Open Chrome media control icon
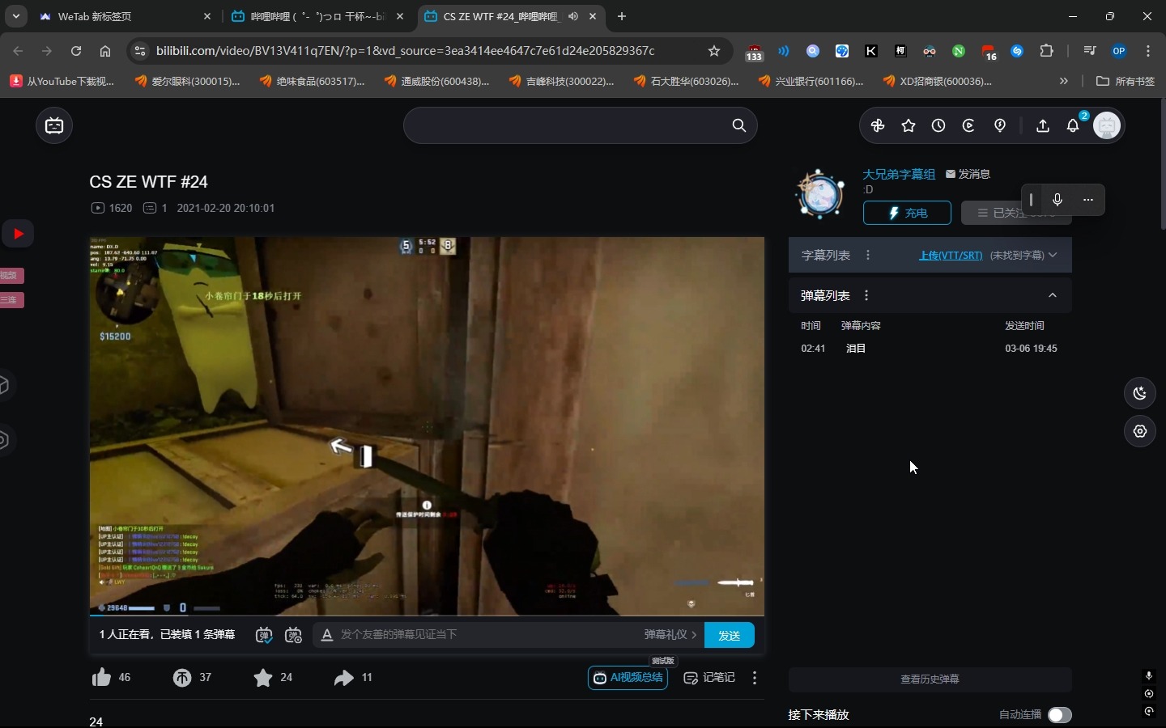This screenshot has width=1166, height=728. (x=1090, y=51)
